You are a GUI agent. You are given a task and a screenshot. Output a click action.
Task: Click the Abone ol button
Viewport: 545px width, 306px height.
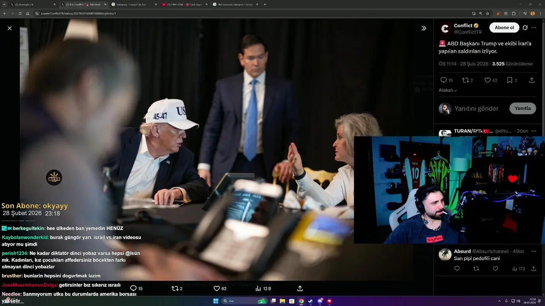(504, 28)
